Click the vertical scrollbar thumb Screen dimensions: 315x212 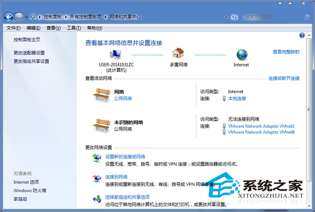[309, 110]
